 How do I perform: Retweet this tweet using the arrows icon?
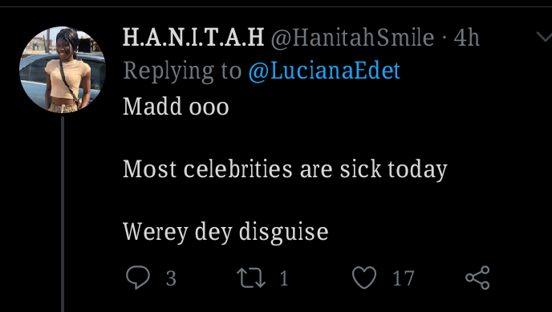click(251, 278)
